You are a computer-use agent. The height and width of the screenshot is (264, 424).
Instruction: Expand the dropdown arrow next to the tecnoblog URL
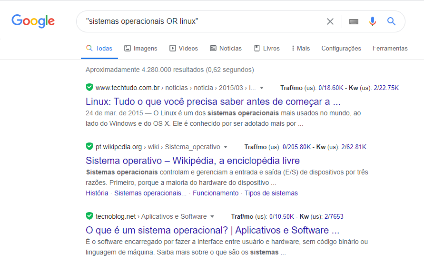tap(212, 217)
